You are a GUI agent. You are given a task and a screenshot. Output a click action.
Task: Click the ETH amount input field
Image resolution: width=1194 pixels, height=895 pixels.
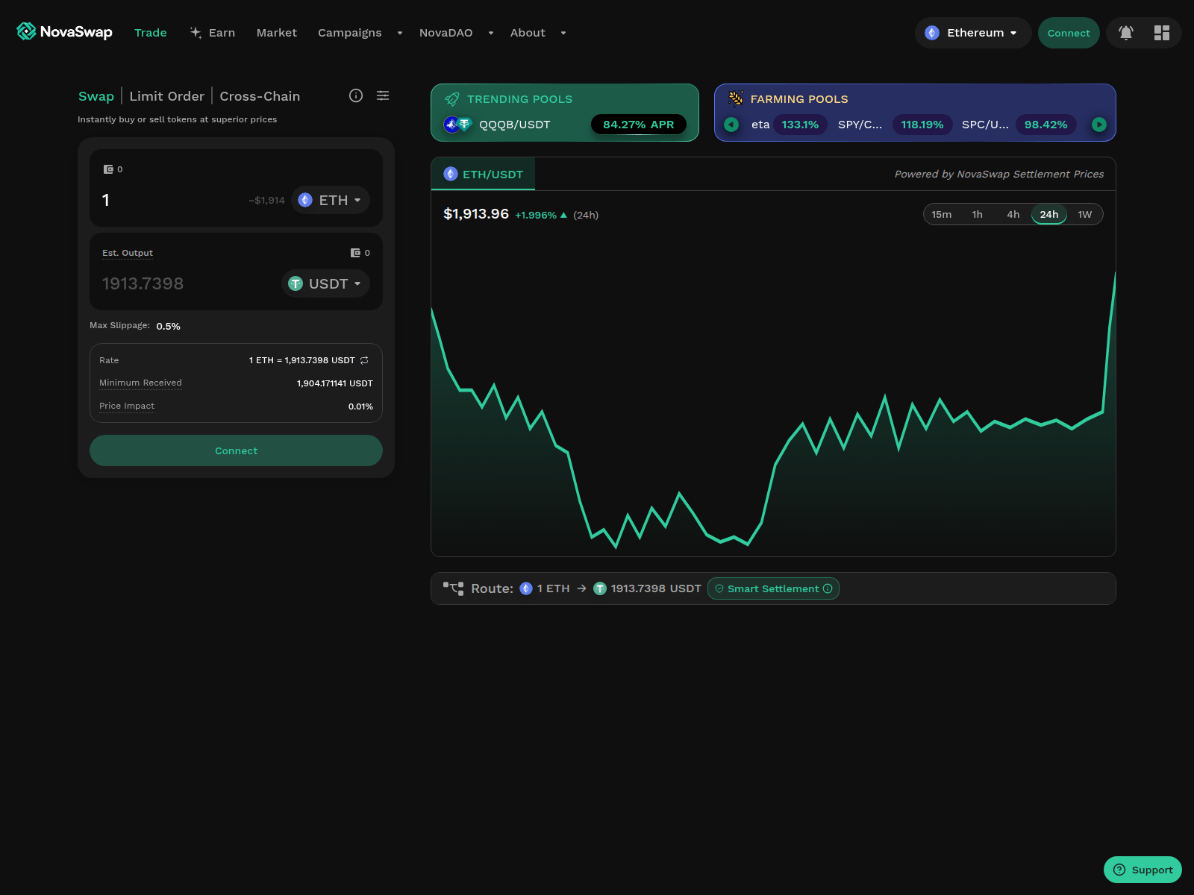click(x=172, y=200)
